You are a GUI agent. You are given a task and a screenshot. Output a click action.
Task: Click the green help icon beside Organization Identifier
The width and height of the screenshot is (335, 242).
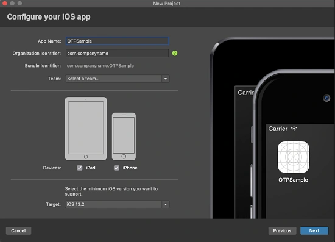click(x=175, y=53)
